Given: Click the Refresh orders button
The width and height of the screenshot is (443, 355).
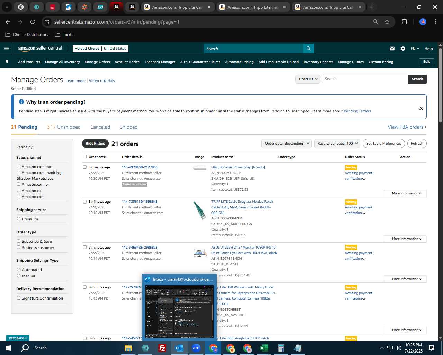Looking at the screenshot, I should click(417, 144).
